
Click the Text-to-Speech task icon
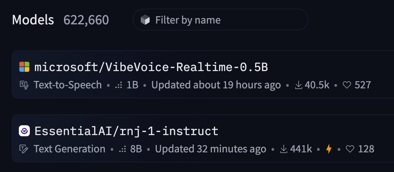coord(24,85)
